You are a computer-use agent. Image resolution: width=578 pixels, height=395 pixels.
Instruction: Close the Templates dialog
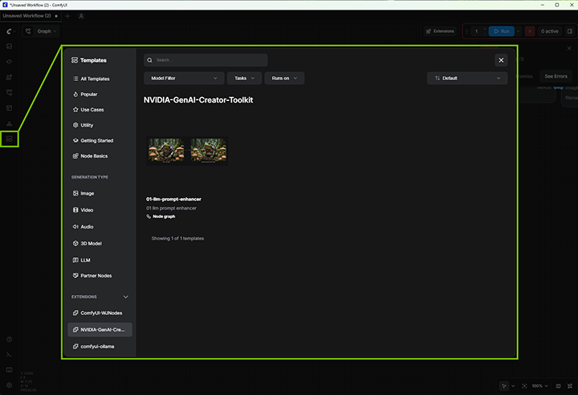[x=501, y=60]
